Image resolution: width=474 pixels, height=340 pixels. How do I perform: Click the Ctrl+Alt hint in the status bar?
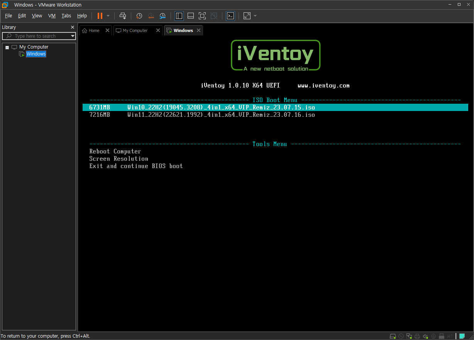pos(45,336)
